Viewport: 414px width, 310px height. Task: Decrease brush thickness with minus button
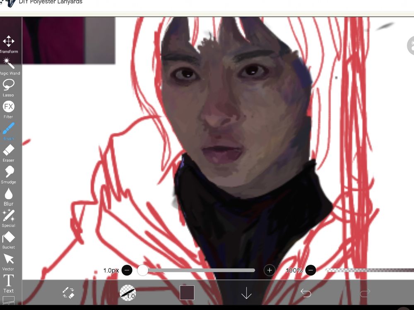tap(127, 270)
